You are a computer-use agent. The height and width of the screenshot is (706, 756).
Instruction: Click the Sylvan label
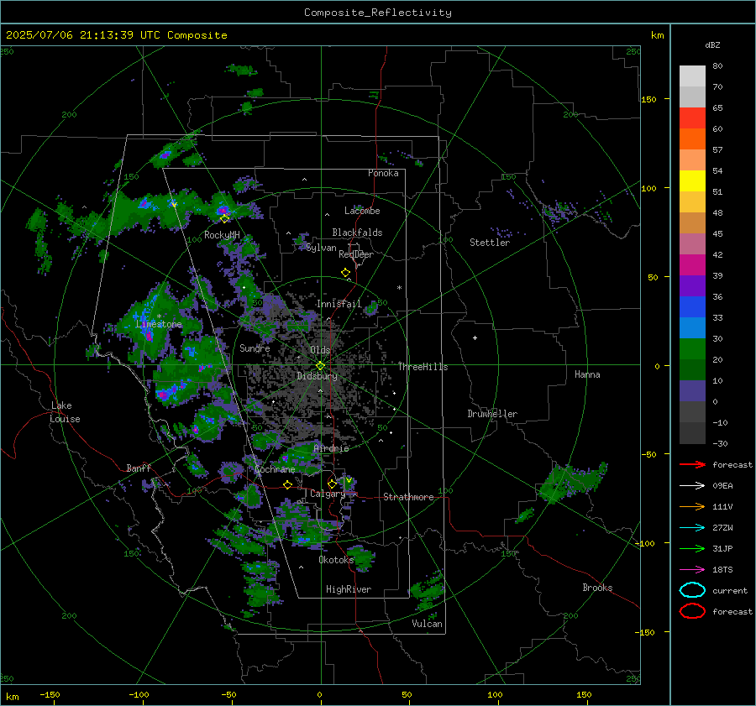point(321,248)
